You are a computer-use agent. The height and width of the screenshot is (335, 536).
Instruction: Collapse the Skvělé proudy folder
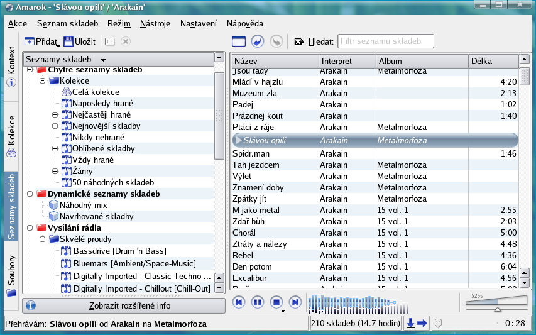pyautogui.click(x=42, y=239)
